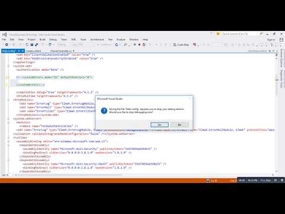Click the Refresh browser icon in the toolbar

click(x=116, y=45)
